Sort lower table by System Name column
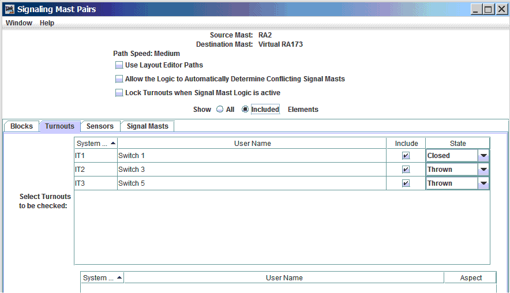510x293 pixels. tap(103, 278)
